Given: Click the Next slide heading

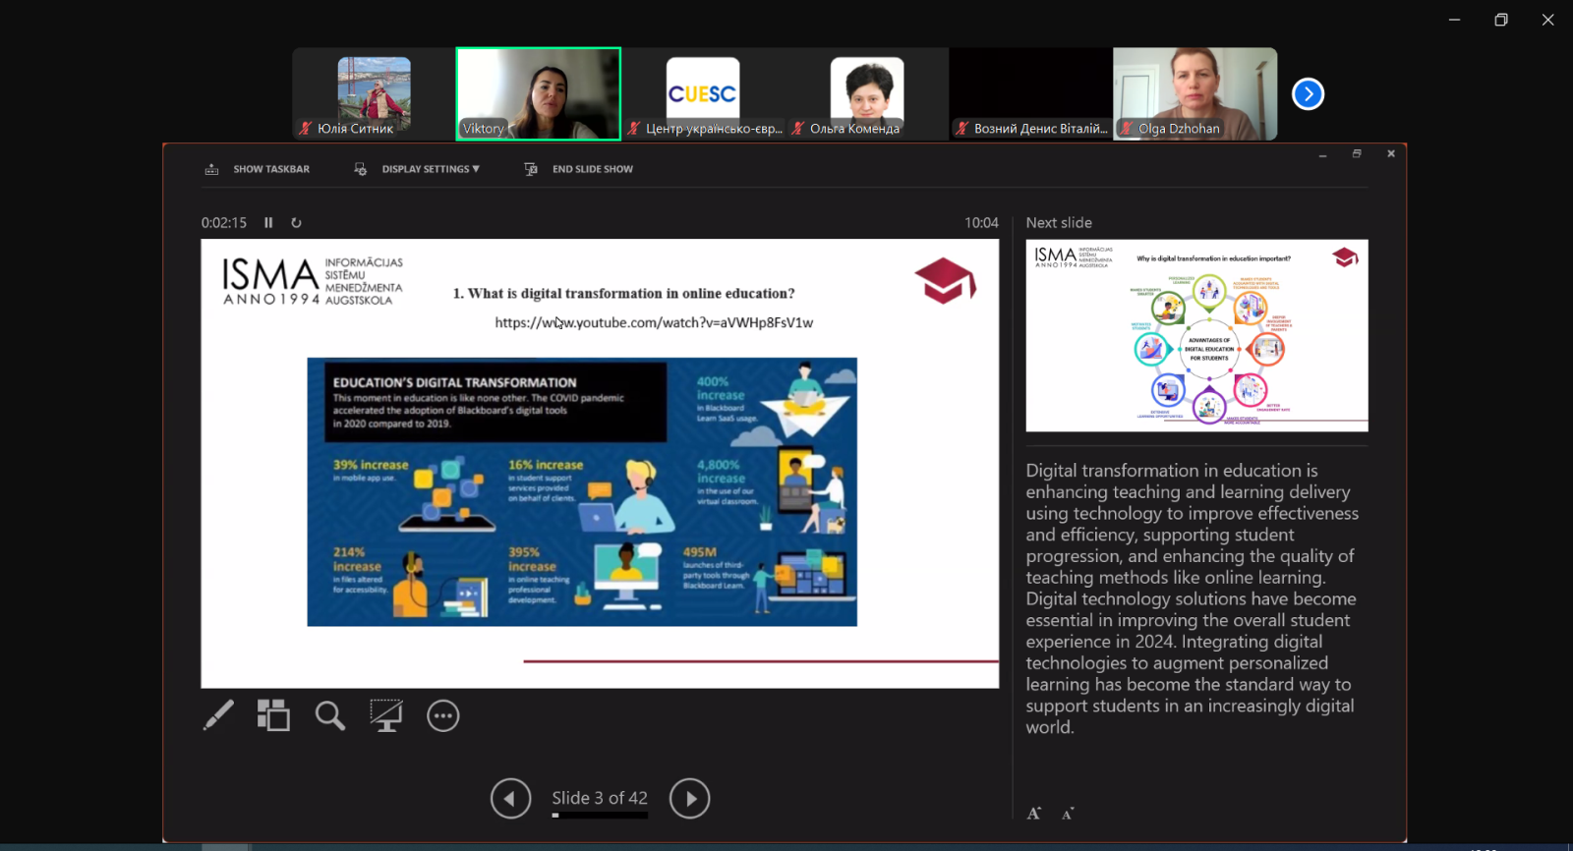Looking at the screenshot, I should click(1059, 223).
